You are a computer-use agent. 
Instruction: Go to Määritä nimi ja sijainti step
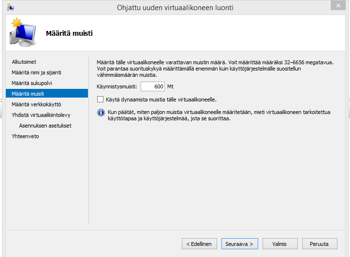pos(36,72)
